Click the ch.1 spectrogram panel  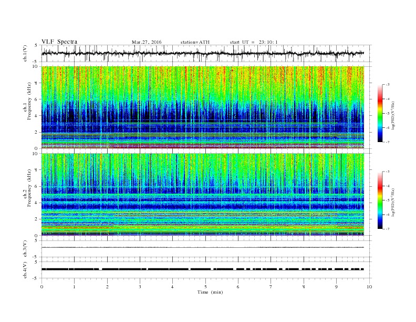point(203,107)
